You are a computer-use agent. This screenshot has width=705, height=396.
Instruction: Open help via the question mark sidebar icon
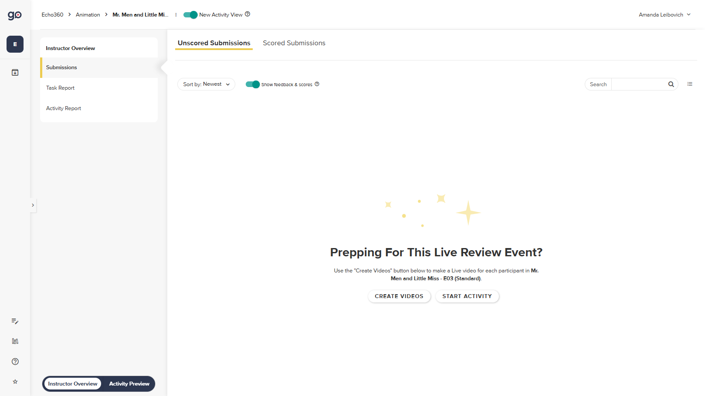[15, 361]
